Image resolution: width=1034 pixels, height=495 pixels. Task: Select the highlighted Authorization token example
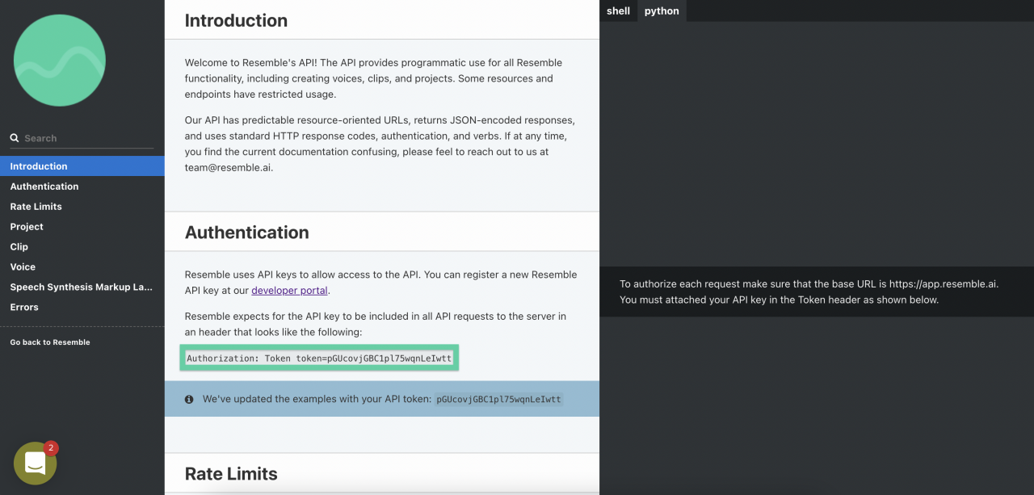[x=319, y=358]
